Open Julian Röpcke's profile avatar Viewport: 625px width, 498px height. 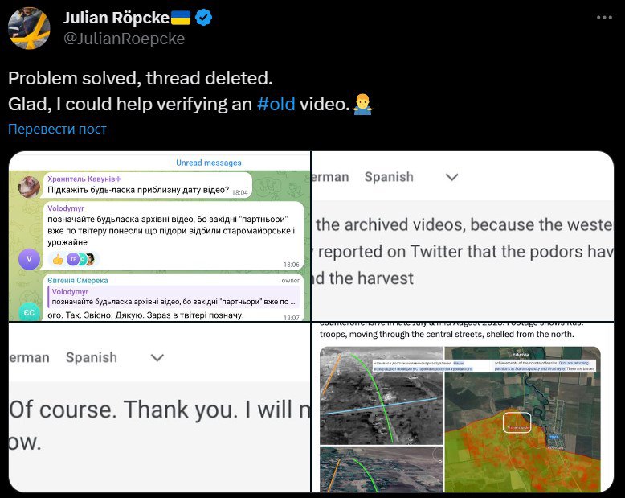point(29,28)
